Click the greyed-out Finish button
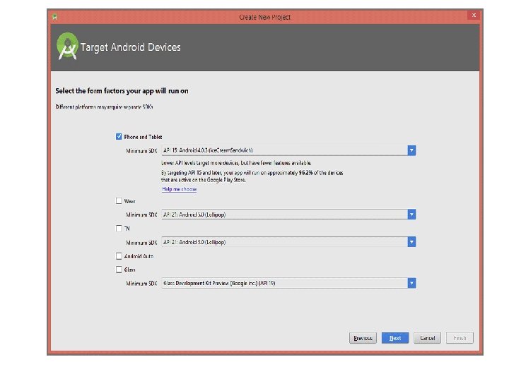The height and width of the screenshot is (381, 509). pos(460,338)
